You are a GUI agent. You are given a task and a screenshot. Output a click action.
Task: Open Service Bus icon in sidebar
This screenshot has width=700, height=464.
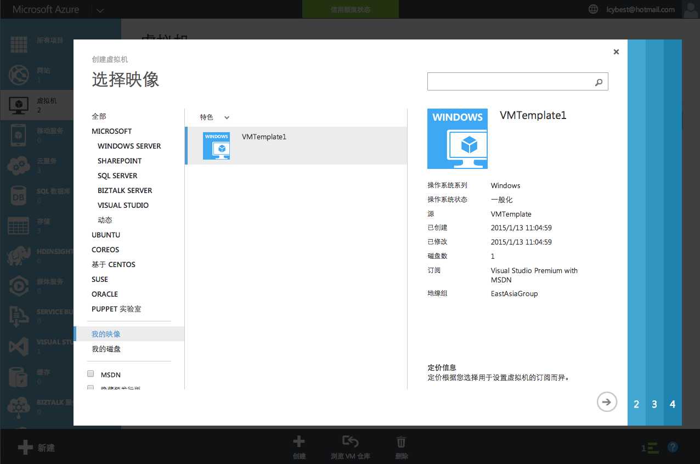tap(19, 316)
